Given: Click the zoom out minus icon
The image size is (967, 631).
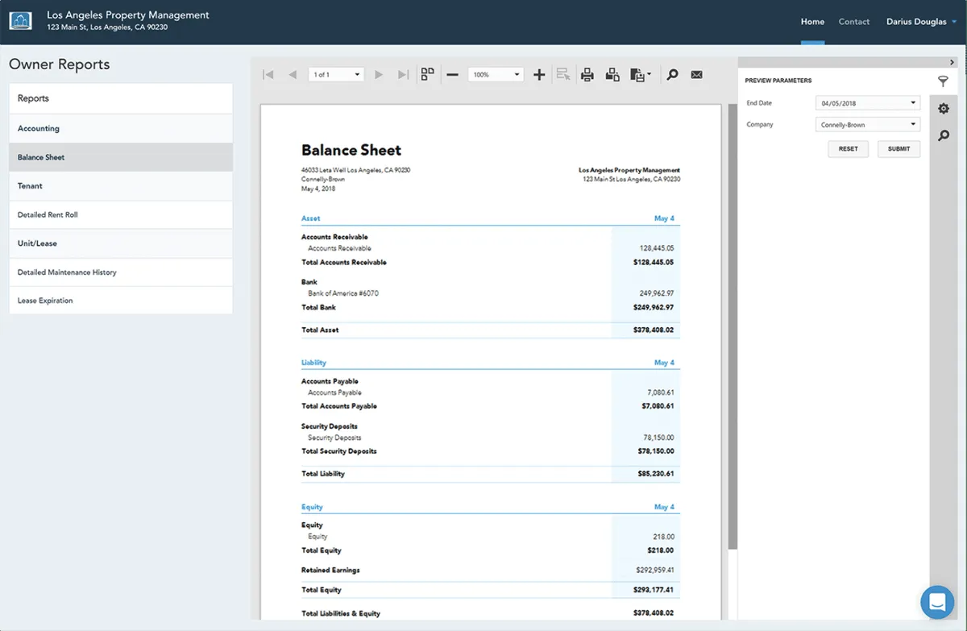Looking at the screenshot, I should pyautogui.click(x=452, y=75).
